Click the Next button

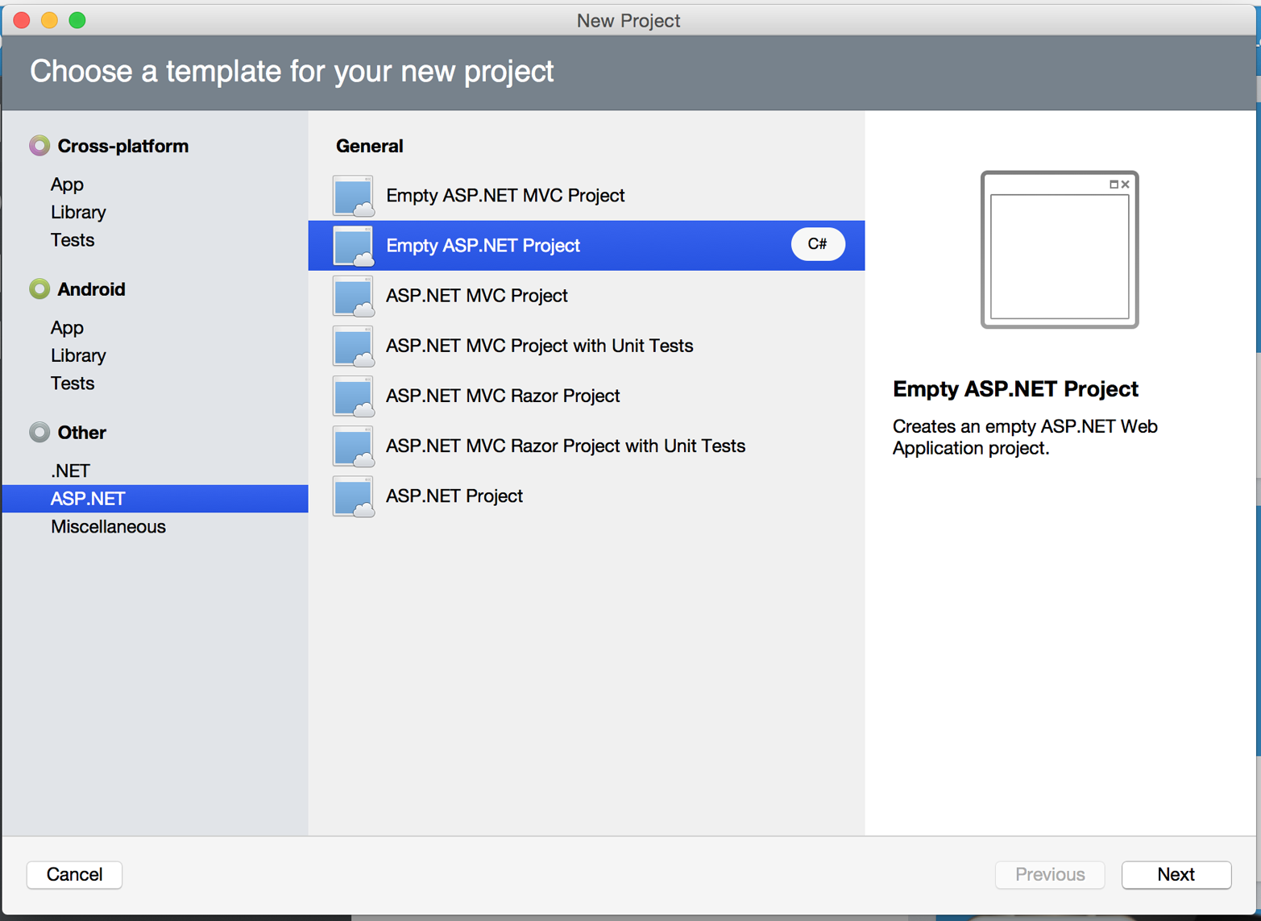pyautogui.click(x=1176, y=874)
